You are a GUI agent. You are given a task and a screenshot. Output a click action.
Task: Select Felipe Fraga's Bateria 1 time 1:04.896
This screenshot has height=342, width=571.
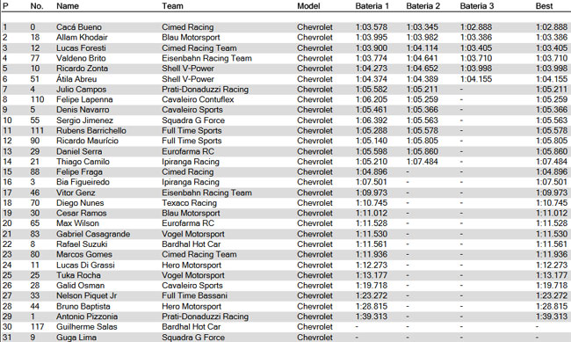tap(372, 171)
